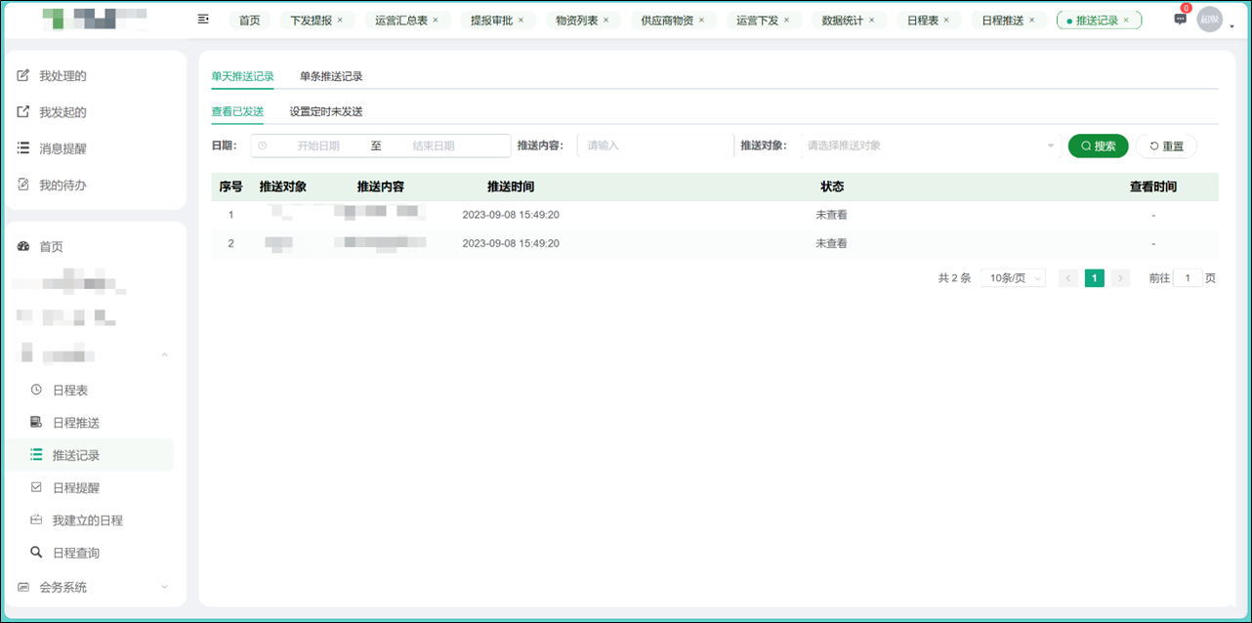
Task: Open the 推送对象 selection dropdown
Action: coord(928,145)
